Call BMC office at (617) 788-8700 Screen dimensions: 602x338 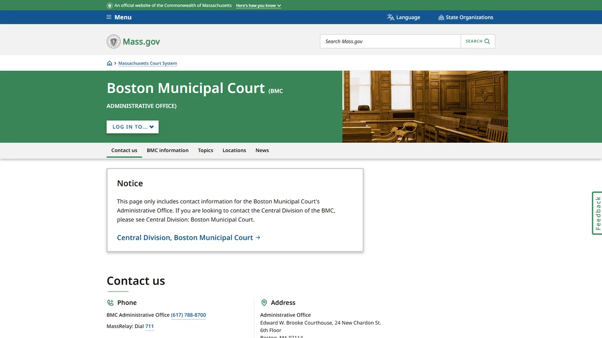pyautogui.click(x=189, y=315)
